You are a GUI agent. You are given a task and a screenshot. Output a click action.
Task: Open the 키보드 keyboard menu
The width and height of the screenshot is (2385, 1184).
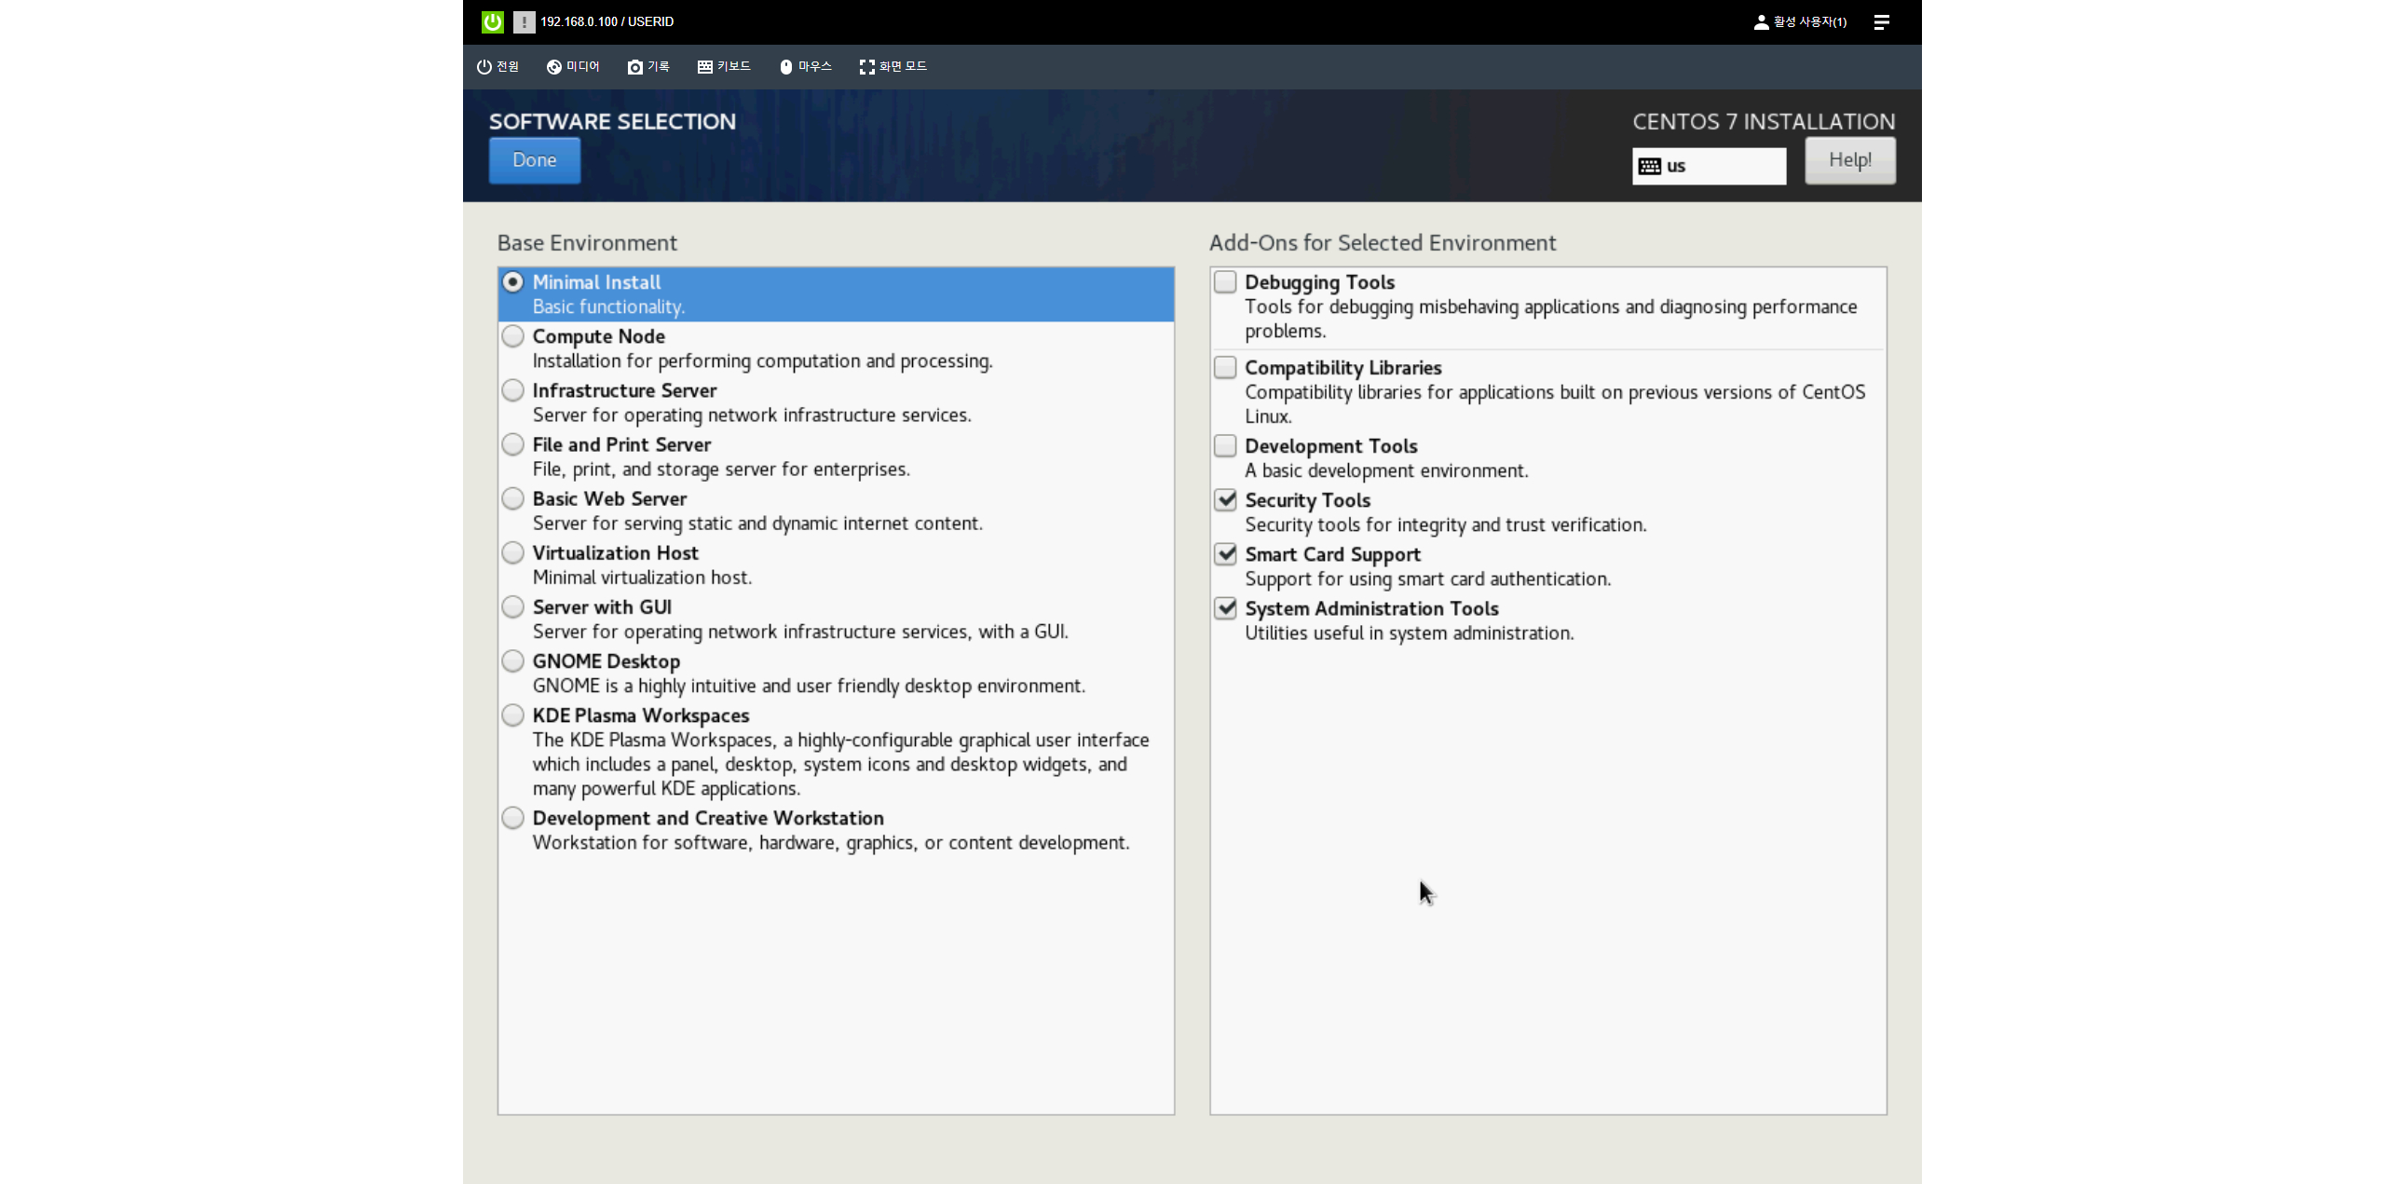click(x=724, y=66)
